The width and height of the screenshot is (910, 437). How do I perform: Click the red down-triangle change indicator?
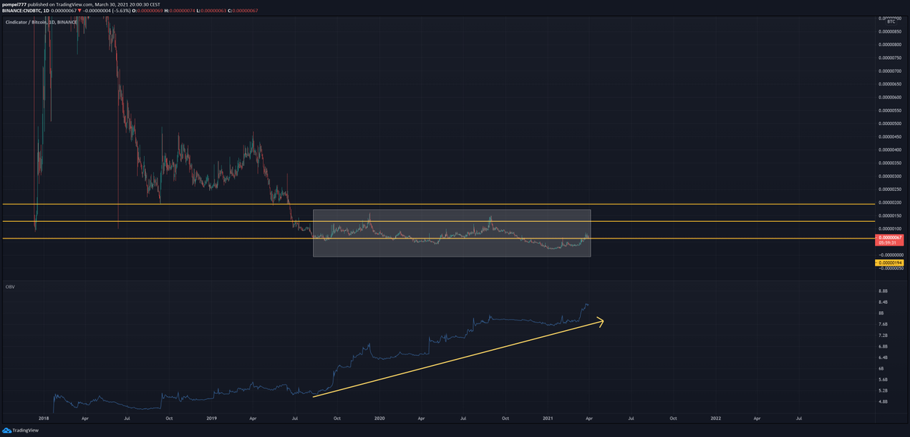80,11
